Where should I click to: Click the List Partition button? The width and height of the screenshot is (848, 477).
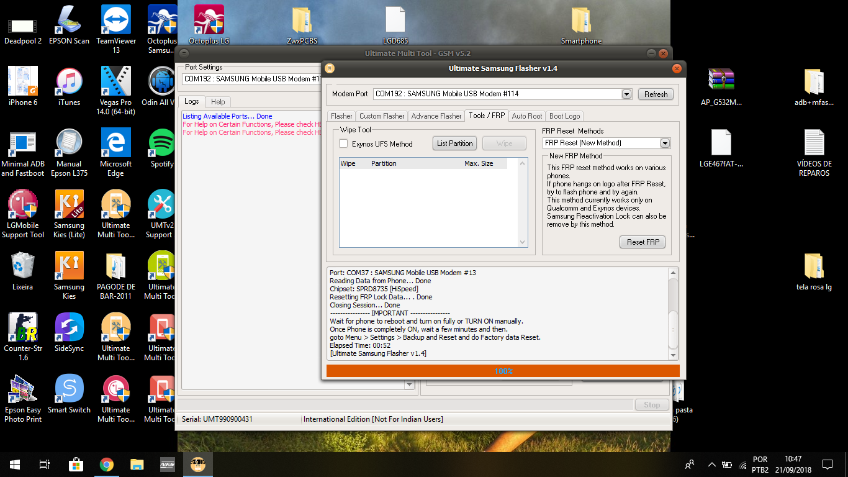(x=454, y=143)
